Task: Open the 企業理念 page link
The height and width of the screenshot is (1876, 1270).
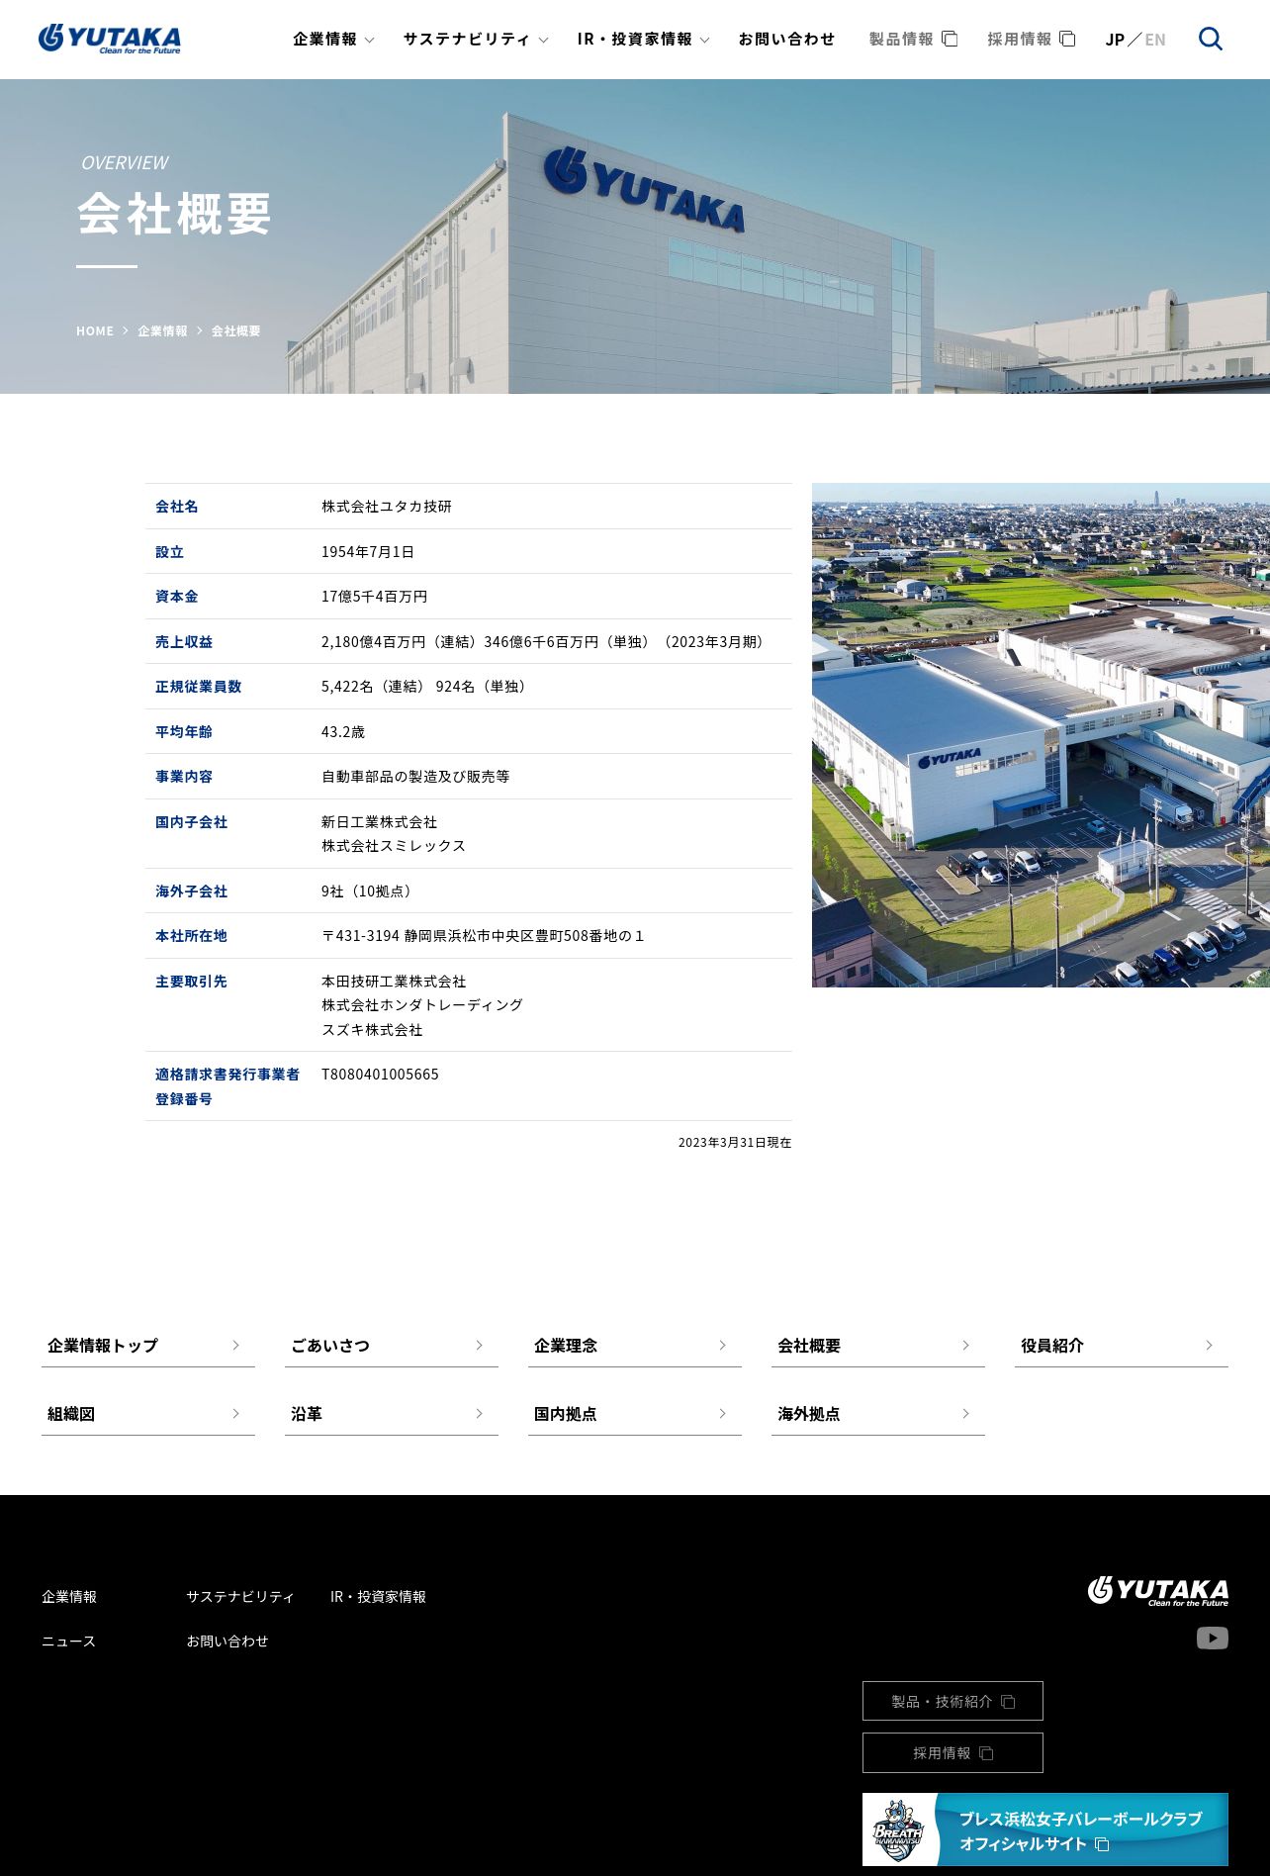Action: pyautogui.click(x=635, y=1346)
